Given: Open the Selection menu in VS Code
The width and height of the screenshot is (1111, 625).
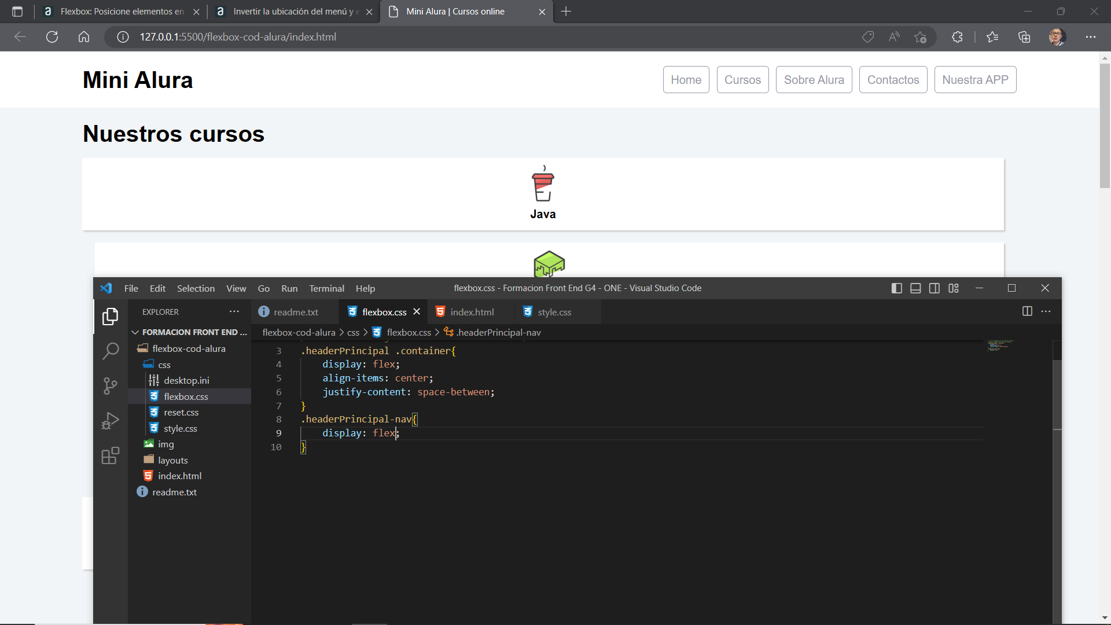Looking at the screenshot, I should [196, 288].
